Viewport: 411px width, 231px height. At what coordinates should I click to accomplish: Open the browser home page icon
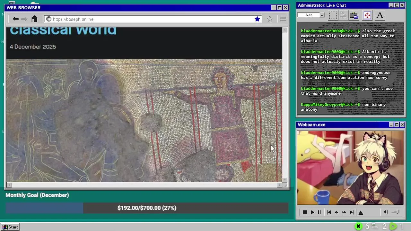[x=34, y=19]
